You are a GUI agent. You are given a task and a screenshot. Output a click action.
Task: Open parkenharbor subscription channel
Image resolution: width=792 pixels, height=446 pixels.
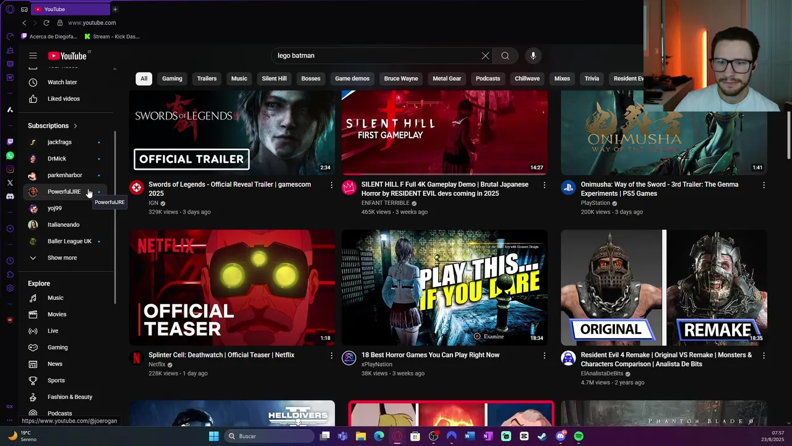click(x=66, y=175)
